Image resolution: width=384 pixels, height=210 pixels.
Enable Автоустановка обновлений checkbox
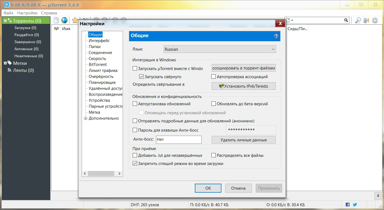[135, 104]
